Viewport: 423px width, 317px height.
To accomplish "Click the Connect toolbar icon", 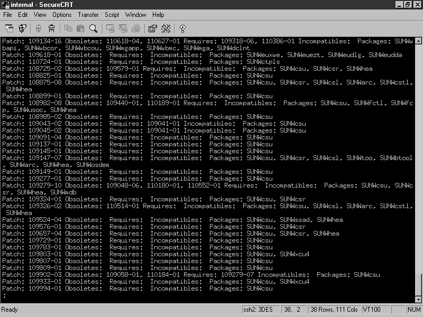I will 9,29.
